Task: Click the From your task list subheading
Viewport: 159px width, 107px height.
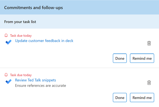Action: click(20, 22)
